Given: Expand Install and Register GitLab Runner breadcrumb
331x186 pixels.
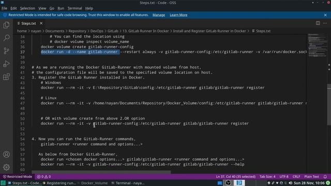Looking at the screenshot, I should tap(209, 31).
